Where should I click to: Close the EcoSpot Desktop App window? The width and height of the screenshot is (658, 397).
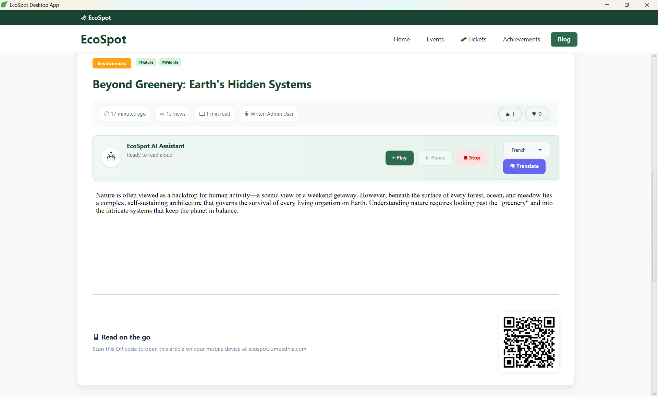point(647,5)
